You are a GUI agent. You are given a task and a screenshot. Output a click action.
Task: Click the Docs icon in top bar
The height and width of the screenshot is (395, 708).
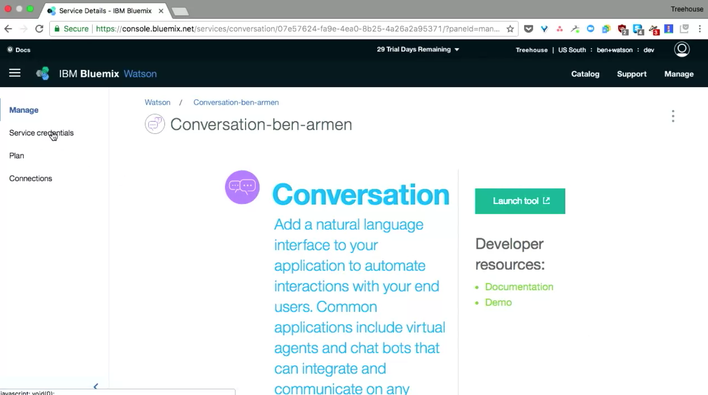click(x=10, y=50)
